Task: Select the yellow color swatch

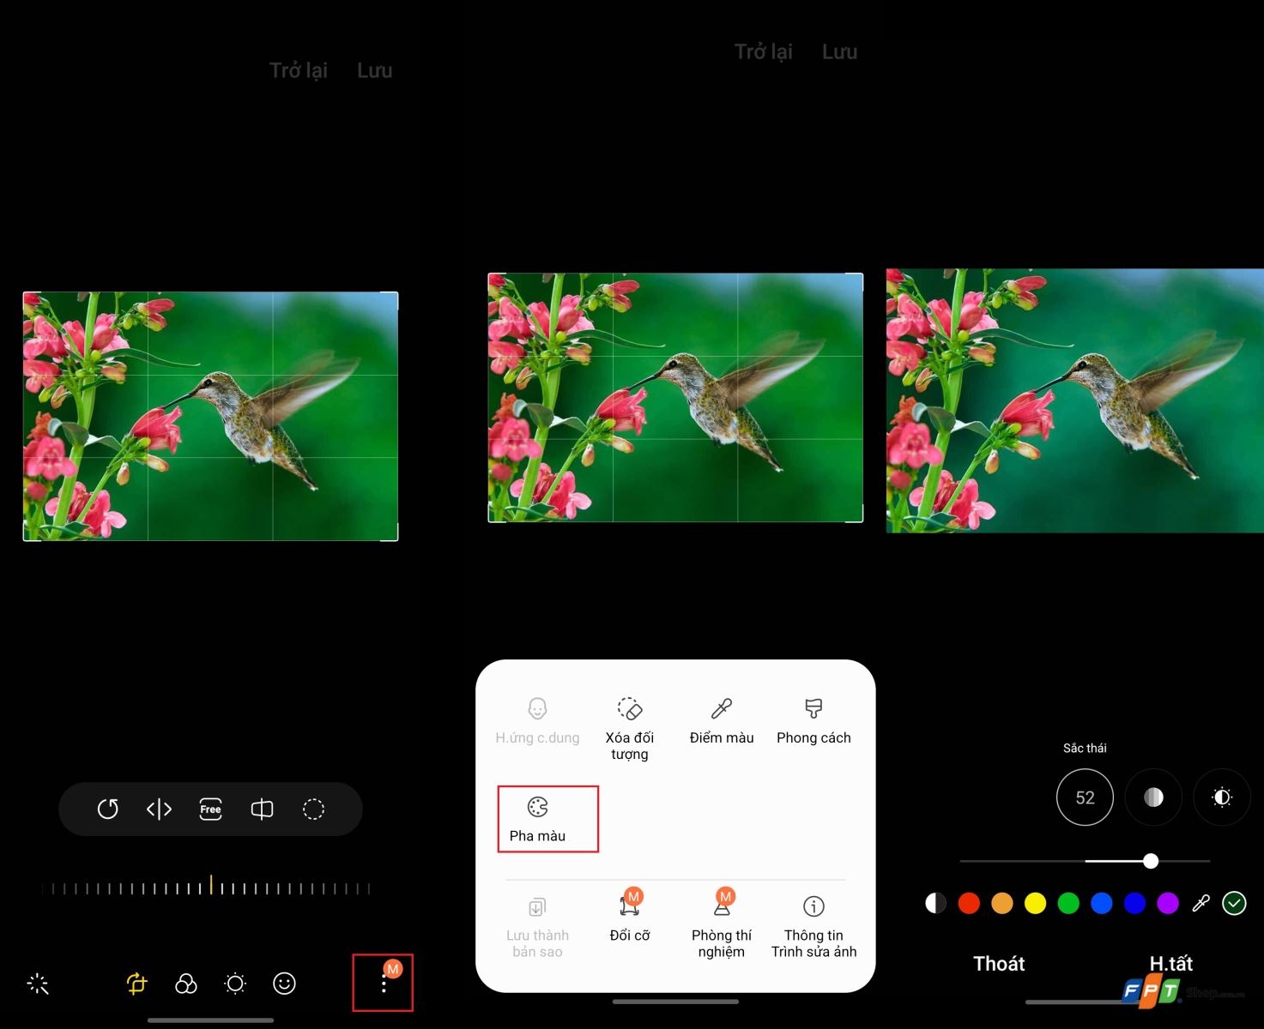Action: [1036, 903]
